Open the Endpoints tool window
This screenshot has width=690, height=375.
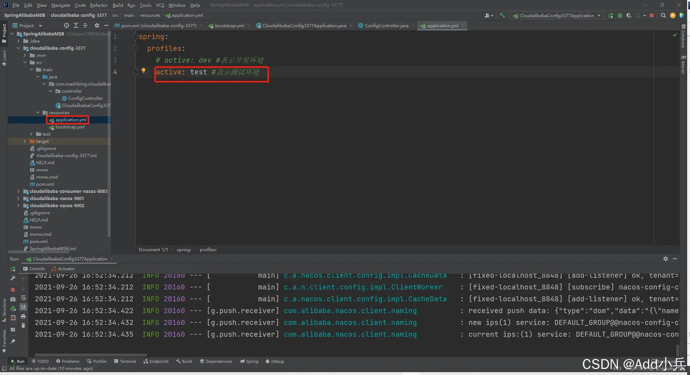[156, 361]
